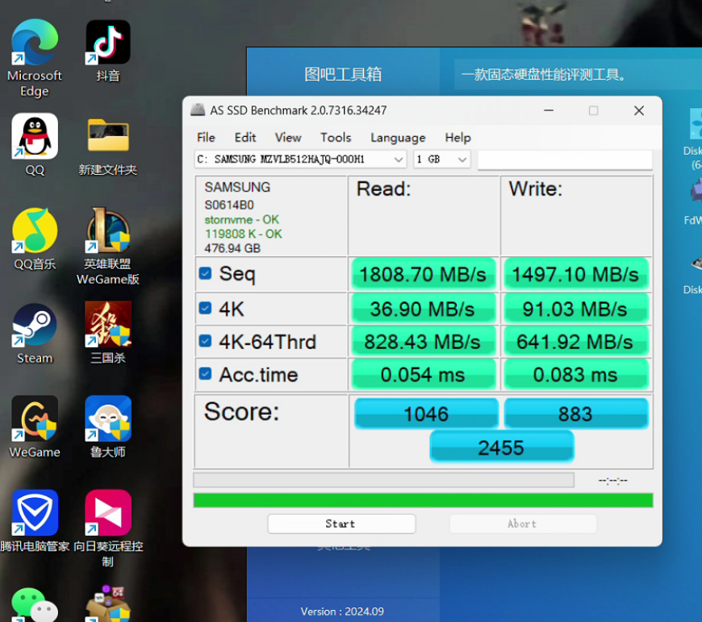702x622 pixels.
Task: Open 向日葵远程控制 desktop shortcut
Action: pos(108,512)
